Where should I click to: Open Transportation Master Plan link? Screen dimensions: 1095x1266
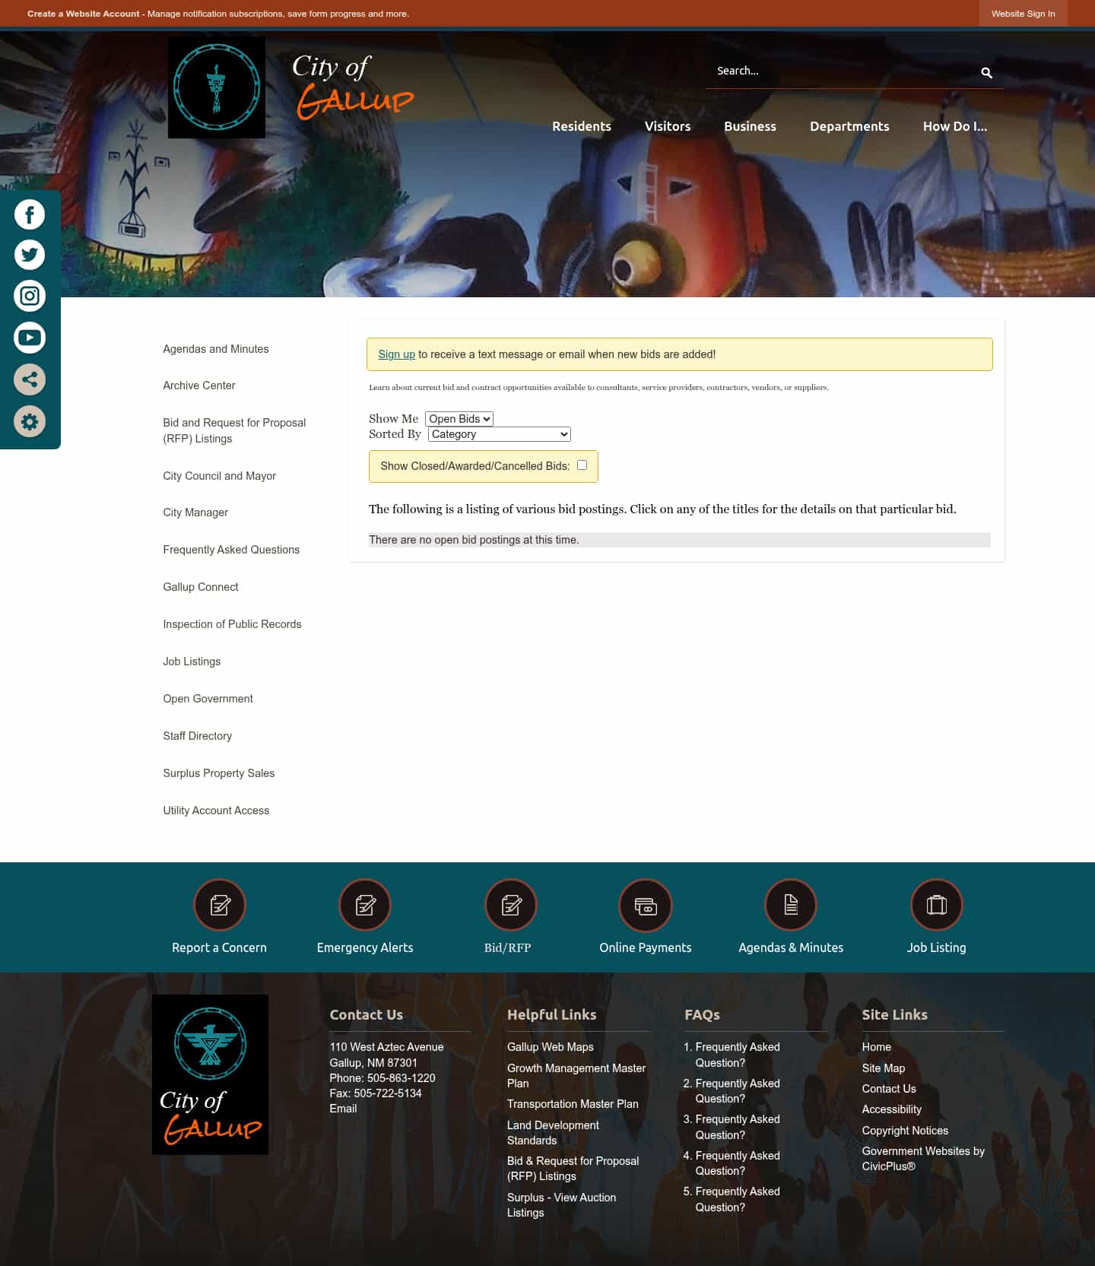point(573,1104)
